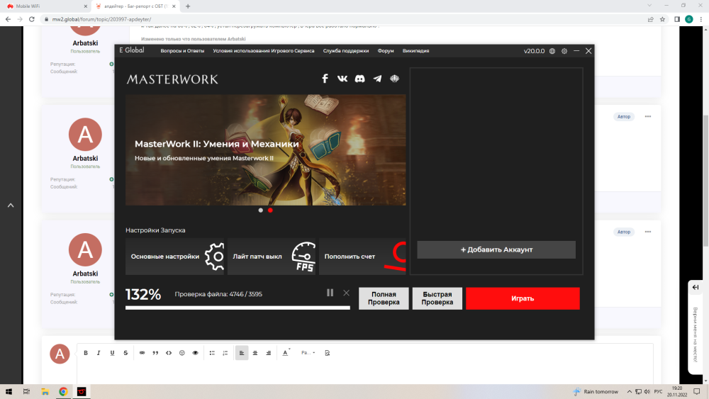Pause the file verification
The height and width of the screenshot is (399, 709).
[x=330, y=293]
